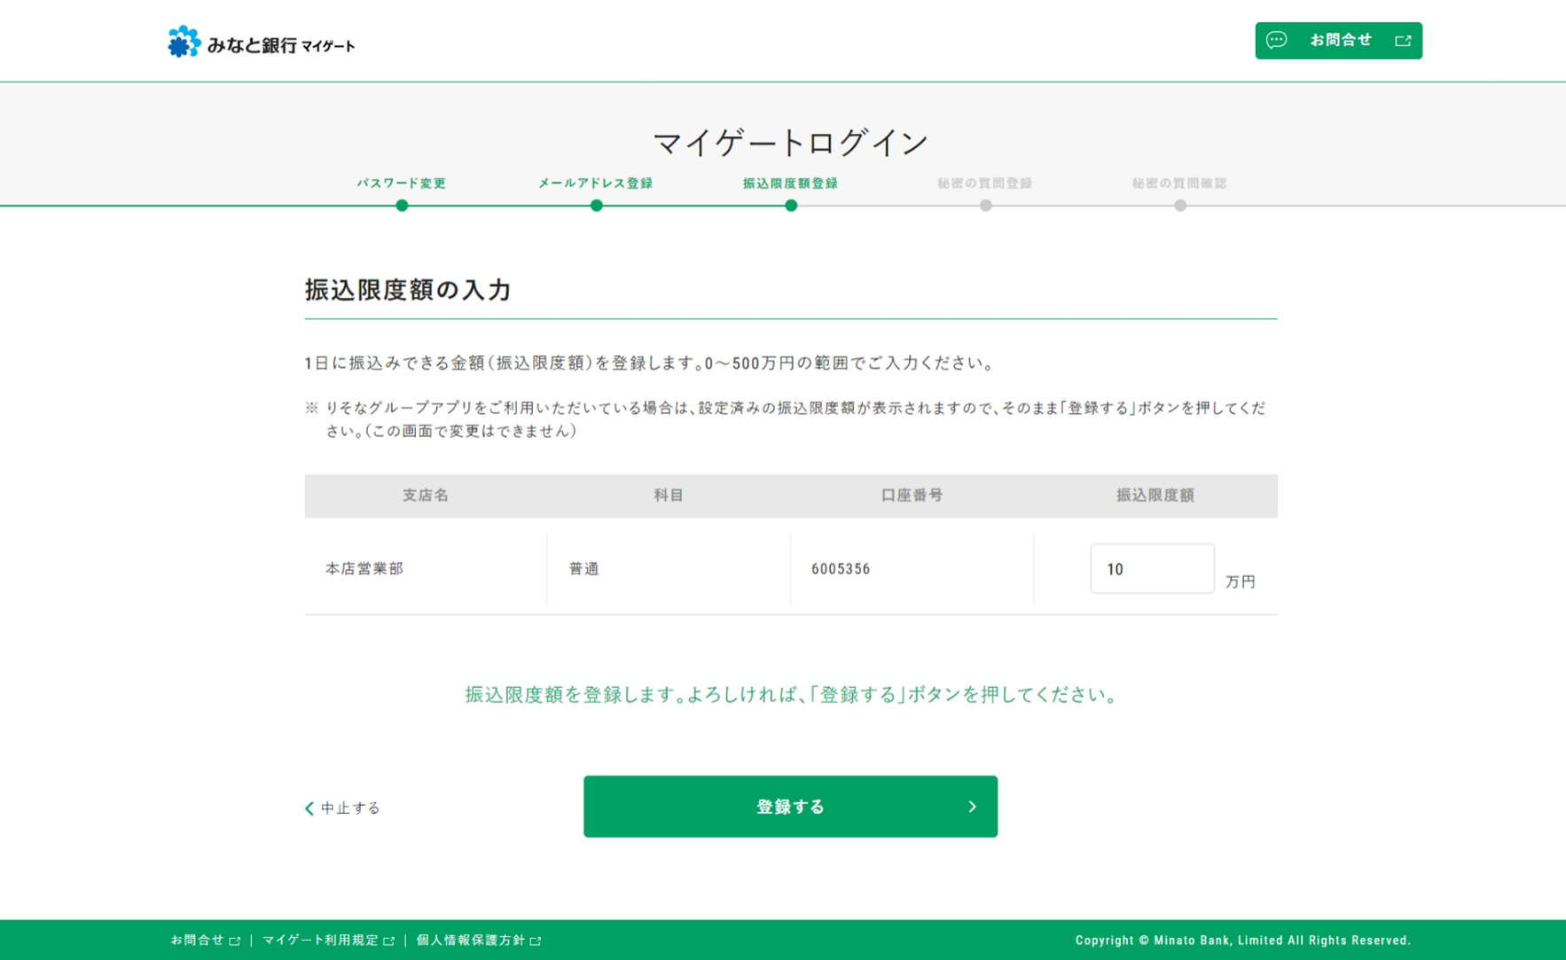Click the みなと銀行 マイゲート header text
Screen dimensions: 1566x960
[280, 45]
